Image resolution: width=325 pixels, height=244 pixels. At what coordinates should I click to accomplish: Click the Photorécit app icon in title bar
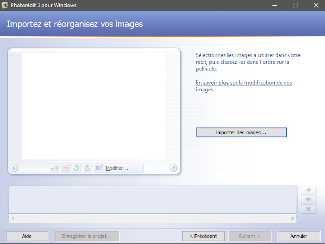coord(5,5)
